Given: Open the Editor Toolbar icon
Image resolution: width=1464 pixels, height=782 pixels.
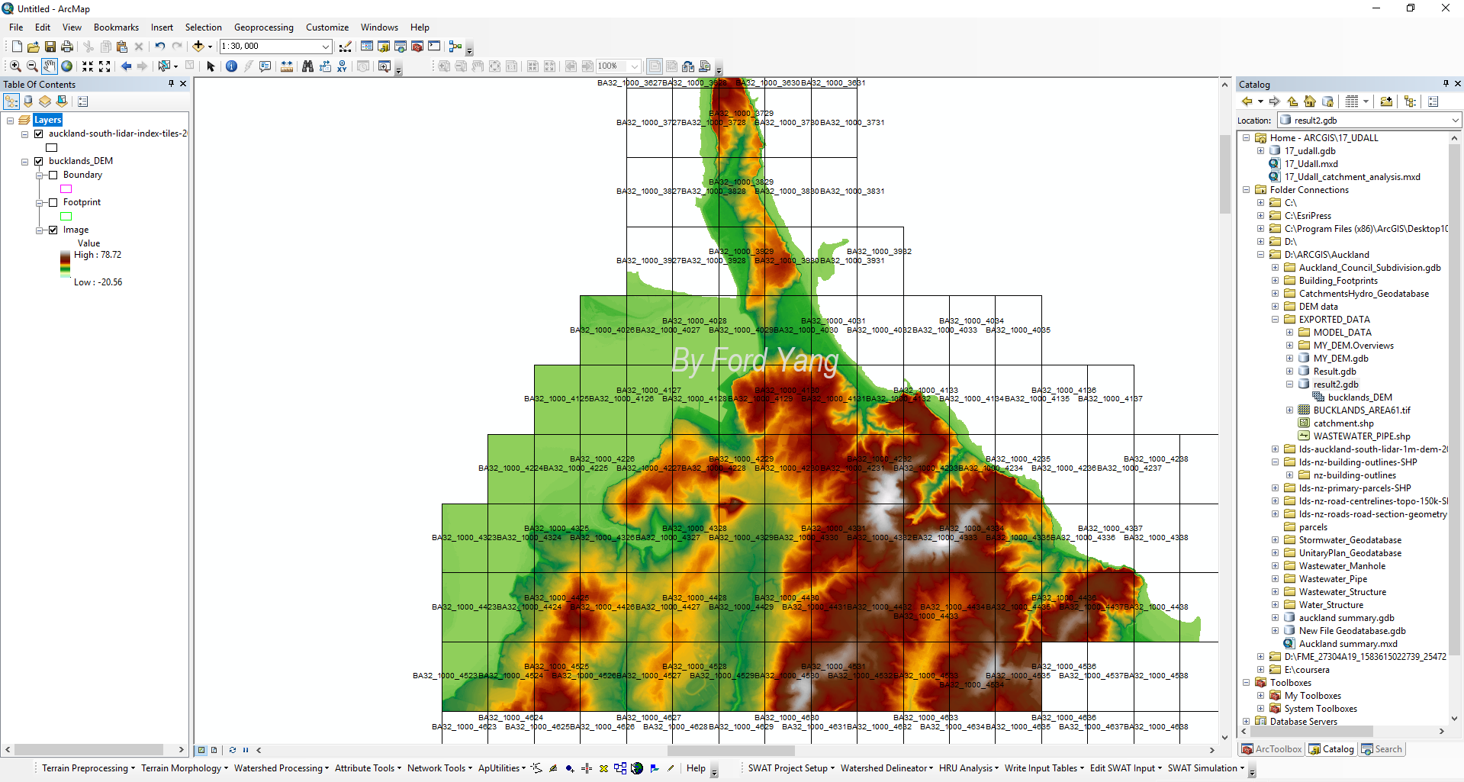Looking at the screenshot, I should click(x=346, y=47).
